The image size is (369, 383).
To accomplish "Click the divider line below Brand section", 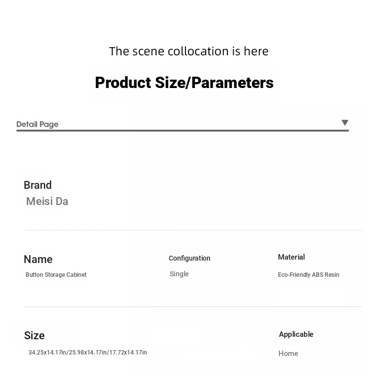I will [x=193, y=230].
